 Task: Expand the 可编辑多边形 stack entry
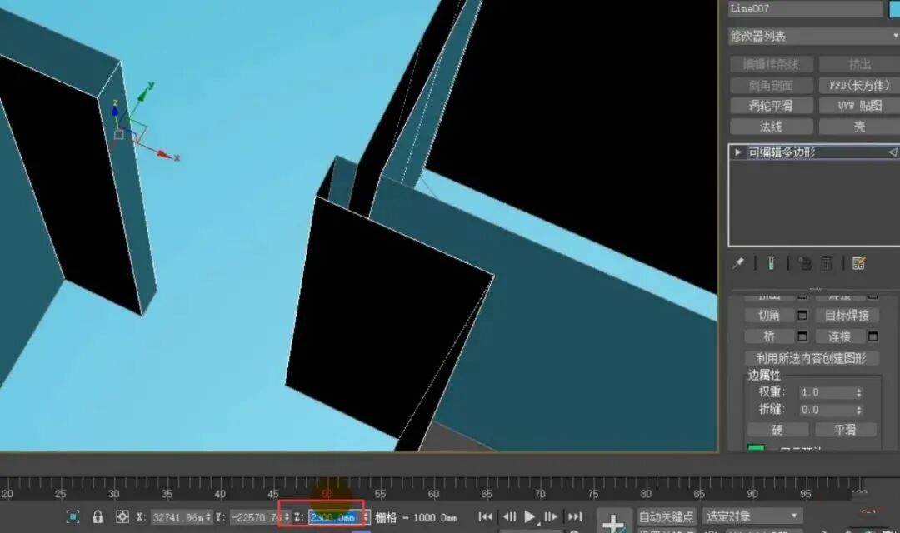pos(738,152)
